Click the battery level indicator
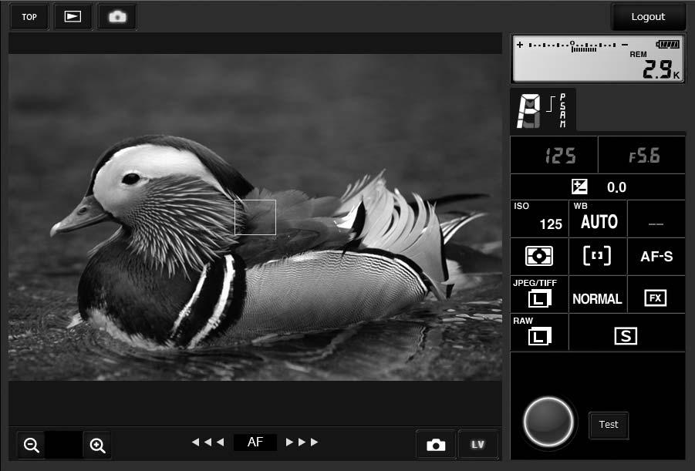This screenshot has width=695, height=471. pos(668,44)
